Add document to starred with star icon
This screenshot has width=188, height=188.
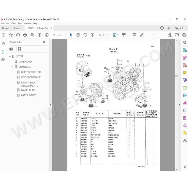tap(11, 35)
